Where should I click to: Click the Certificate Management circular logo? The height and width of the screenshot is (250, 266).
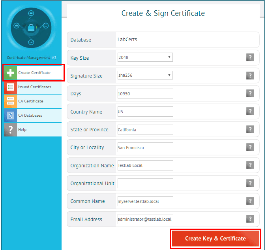tap(31, 28)
